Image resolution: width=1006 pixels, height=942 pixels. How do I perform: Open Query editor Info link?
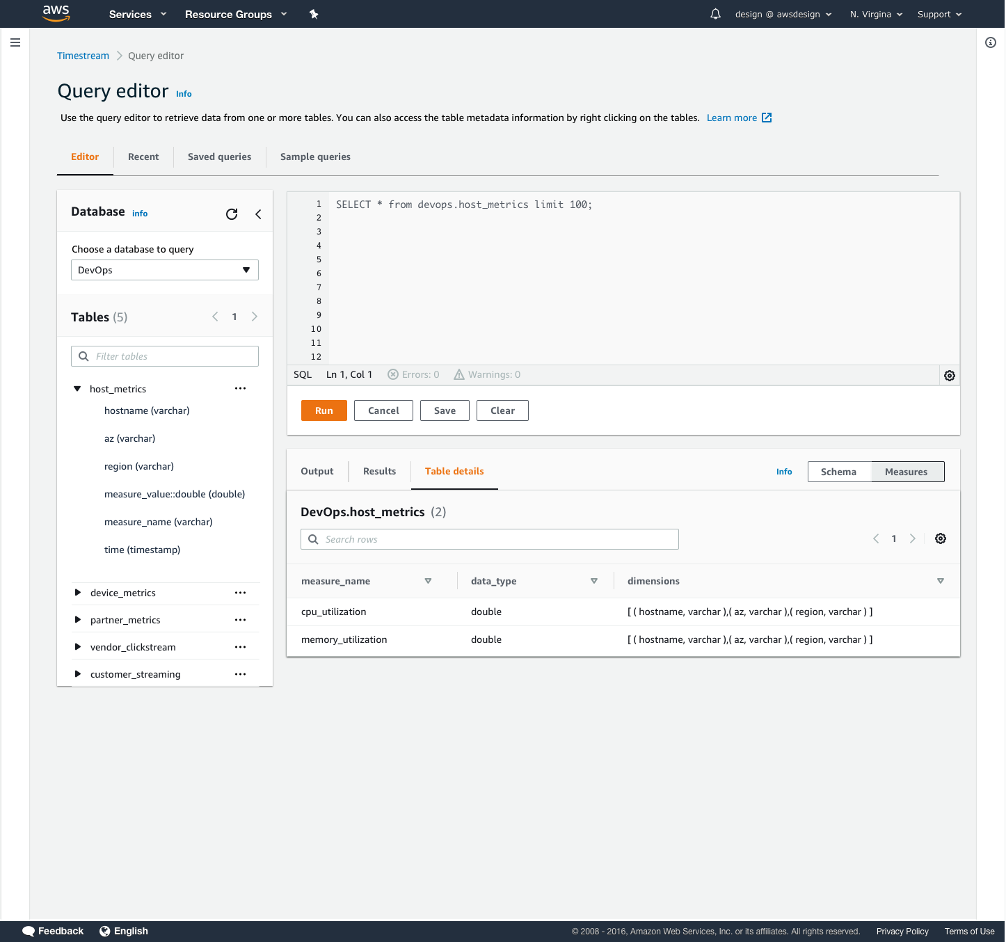[x=184, y=94]
